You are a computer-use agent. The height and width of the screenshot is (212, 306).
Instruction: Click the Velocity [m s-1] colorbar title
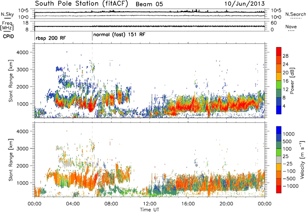pos(302,160)
